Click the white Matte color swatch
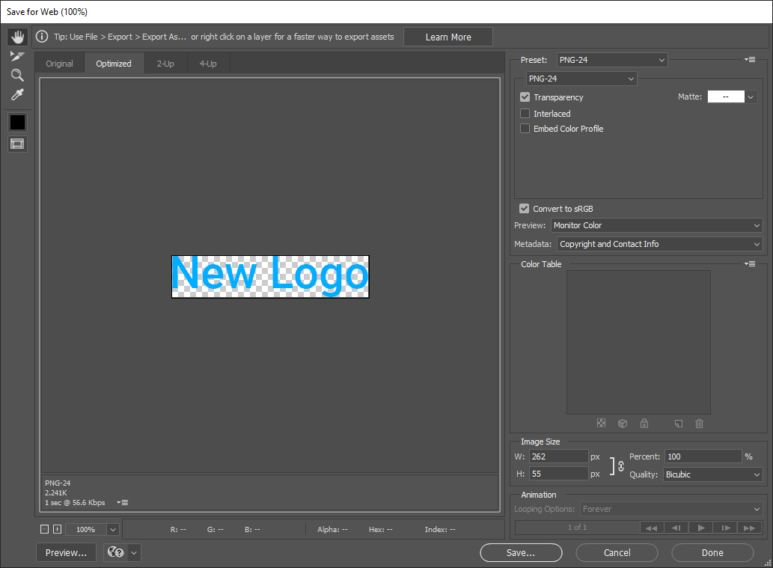This screenshot has width=773, height=568. coord(726,97)
